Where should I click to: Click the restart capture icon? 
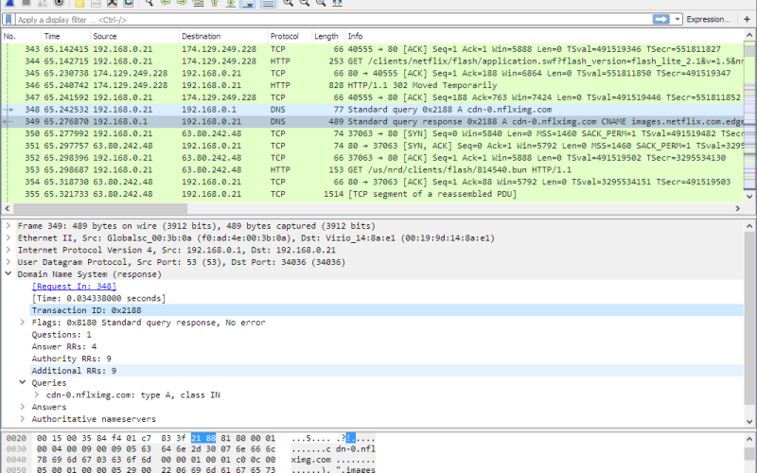pyautogui.click(x=43, y=3)
